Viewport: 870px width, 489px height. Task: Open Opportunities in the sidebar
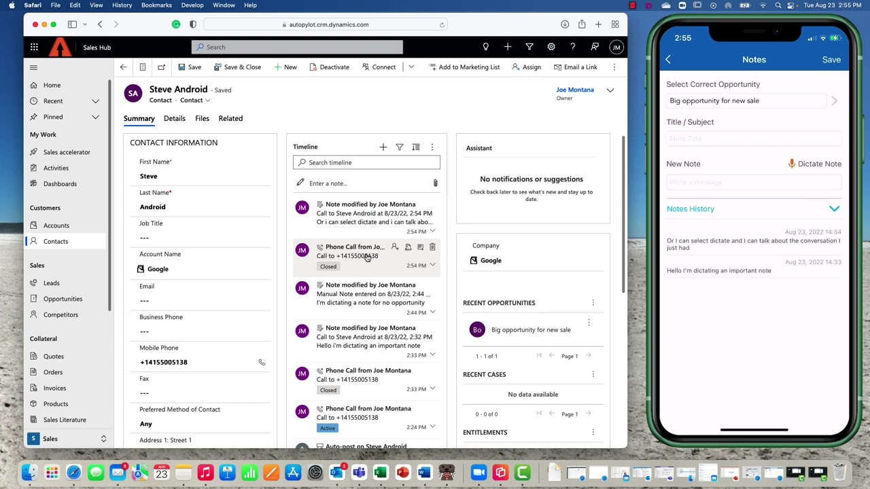point(63,299)
